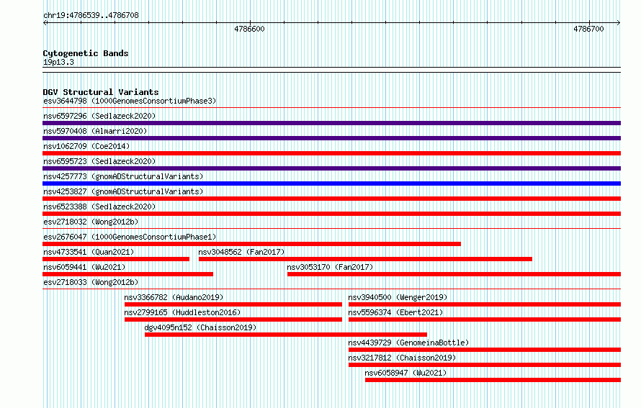Click the red bar under nsv6058947 (Wu2021)
This screenshot has height=408, width=641.
pos(493,380)
